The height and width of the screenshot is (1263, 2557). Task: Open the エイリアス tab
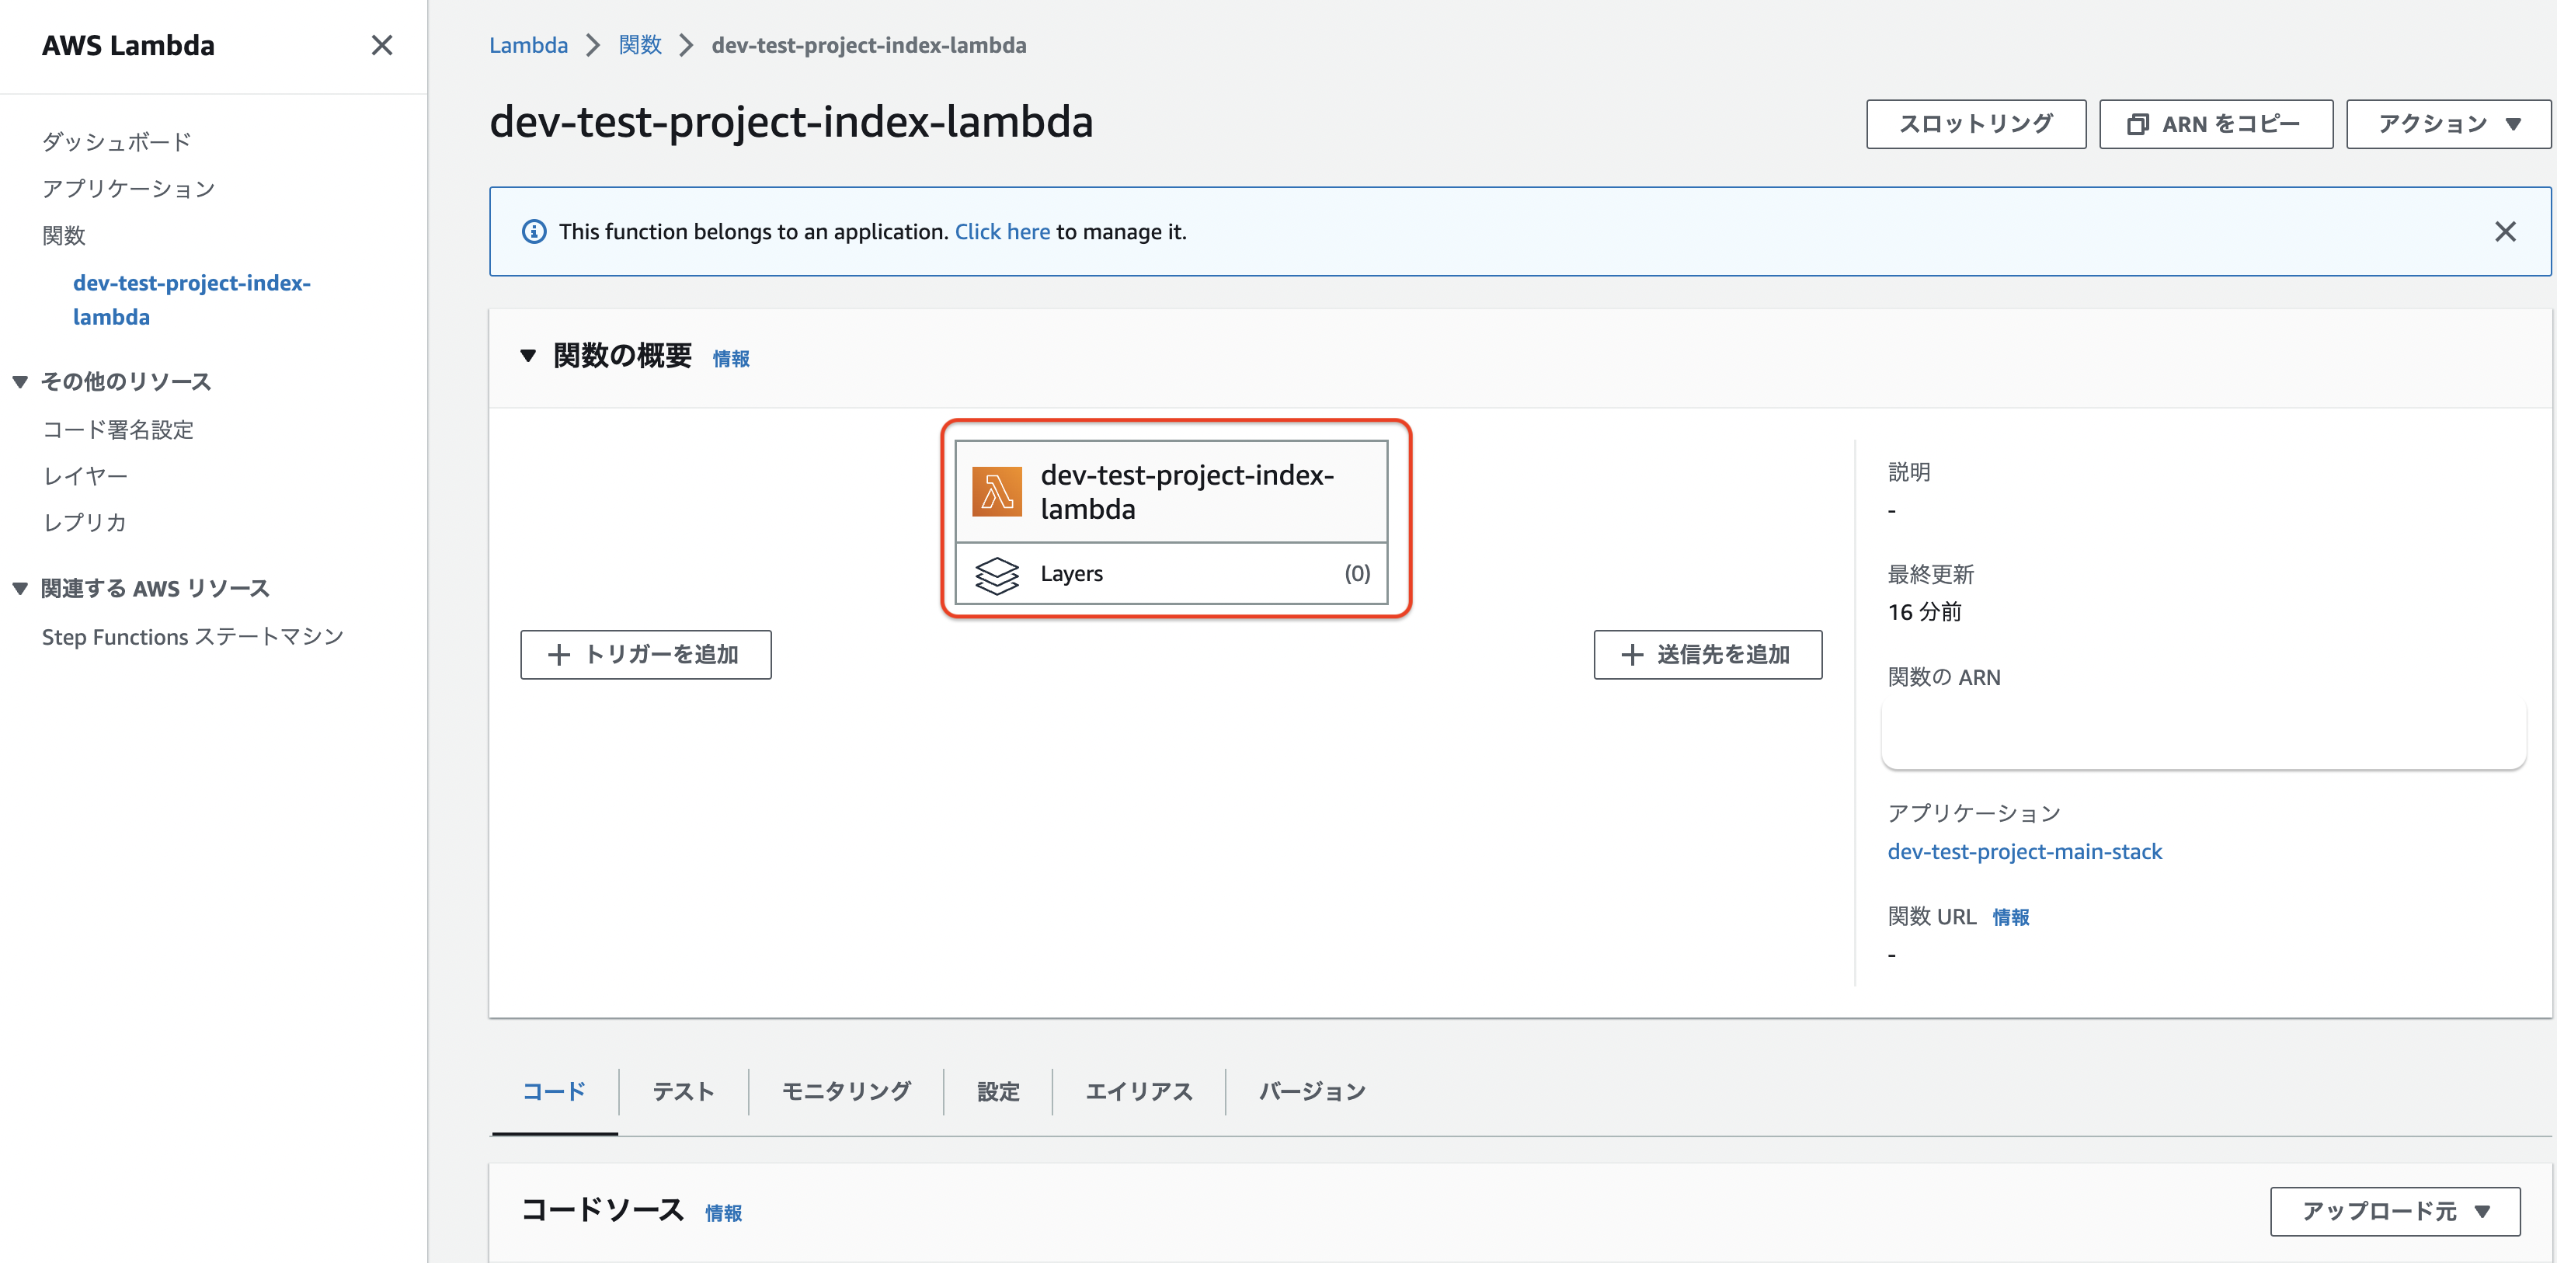[1139, 1091]
